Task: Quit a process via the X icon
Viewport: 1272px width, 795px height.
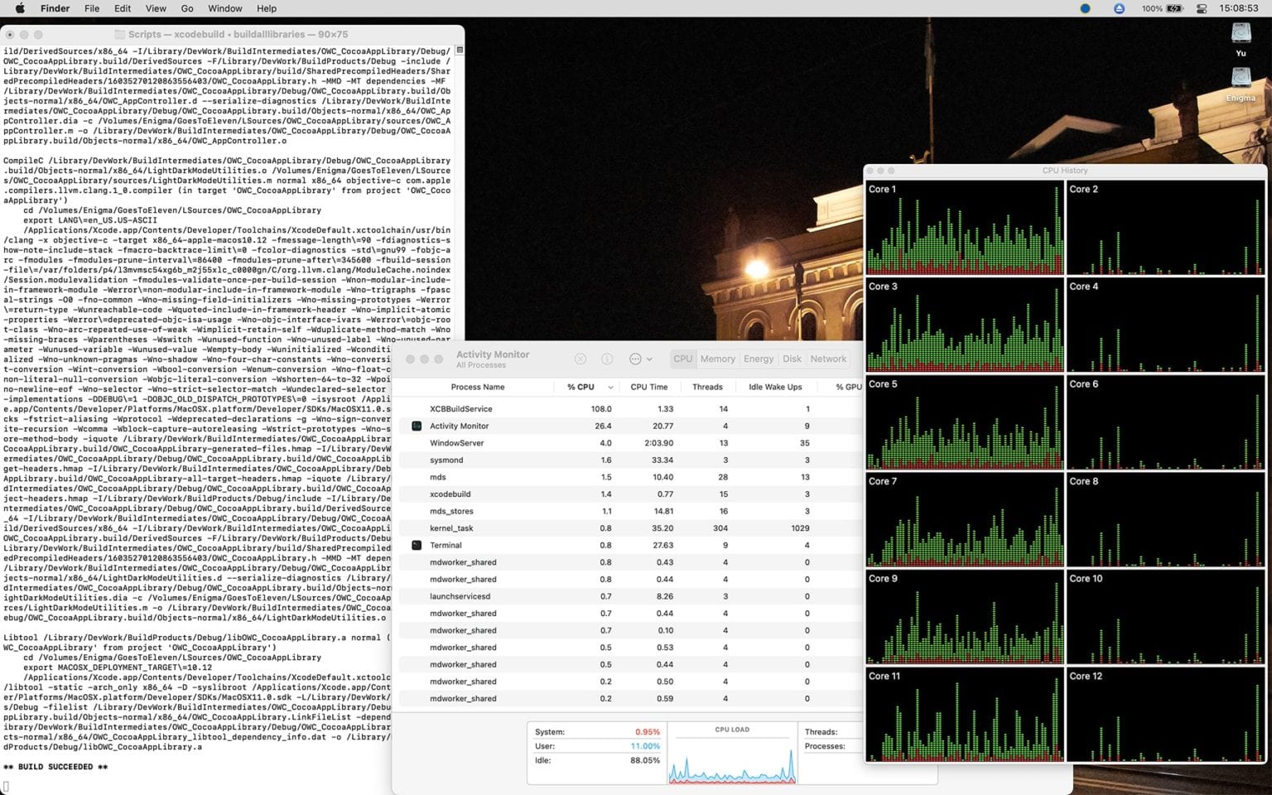Action: click(581, 359)
